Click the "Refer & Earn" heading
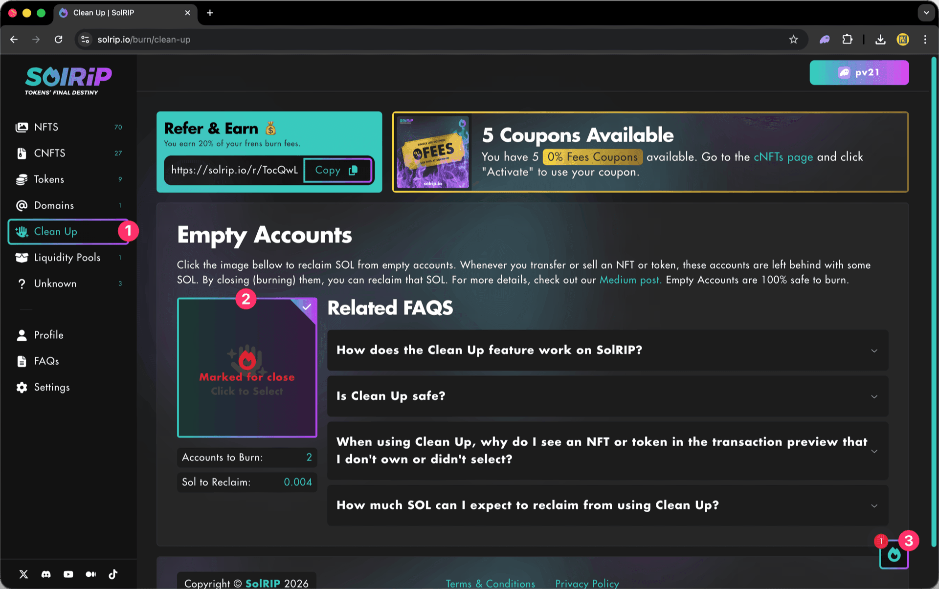This screenshot has height=589, width=939. pos(211,128)
